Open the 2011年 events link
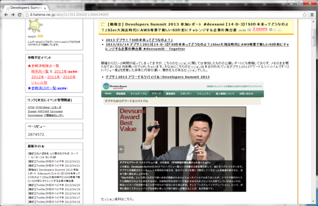The width and height of the screenshot is (318, 206). [54, 77]
